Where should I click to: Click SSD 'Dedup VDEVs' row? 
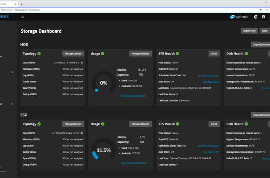point(53,165)
